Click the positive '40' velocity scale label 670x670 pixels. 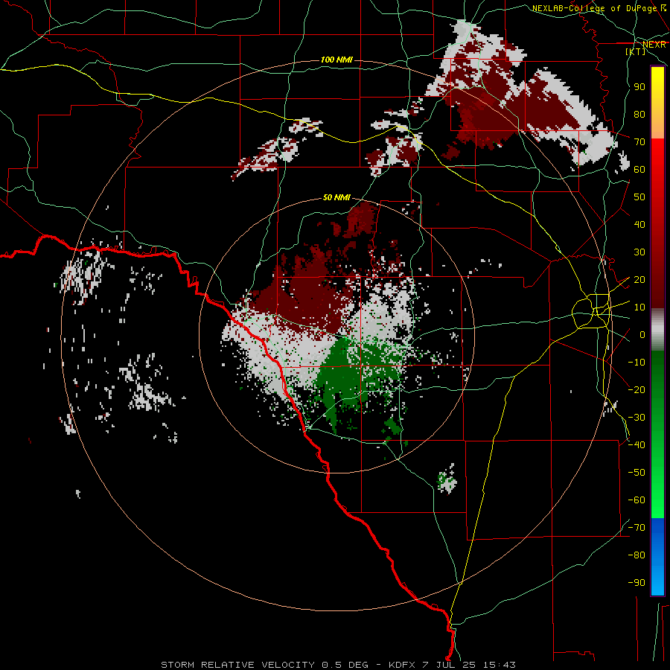click(639, 224)
